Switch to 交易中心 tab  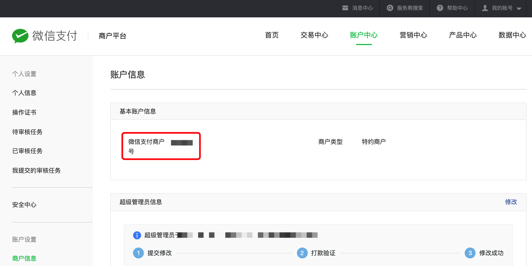[314, 35]
